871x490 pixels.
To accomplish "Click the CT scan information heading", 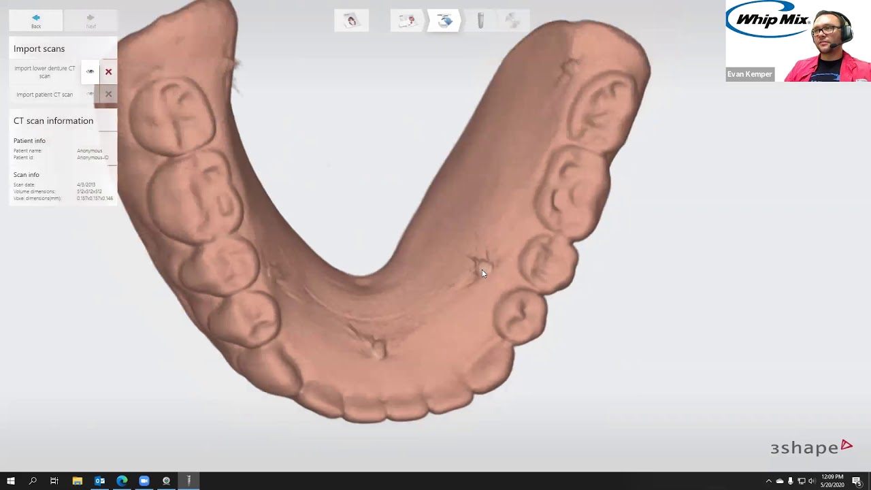I will coord(53,120).
